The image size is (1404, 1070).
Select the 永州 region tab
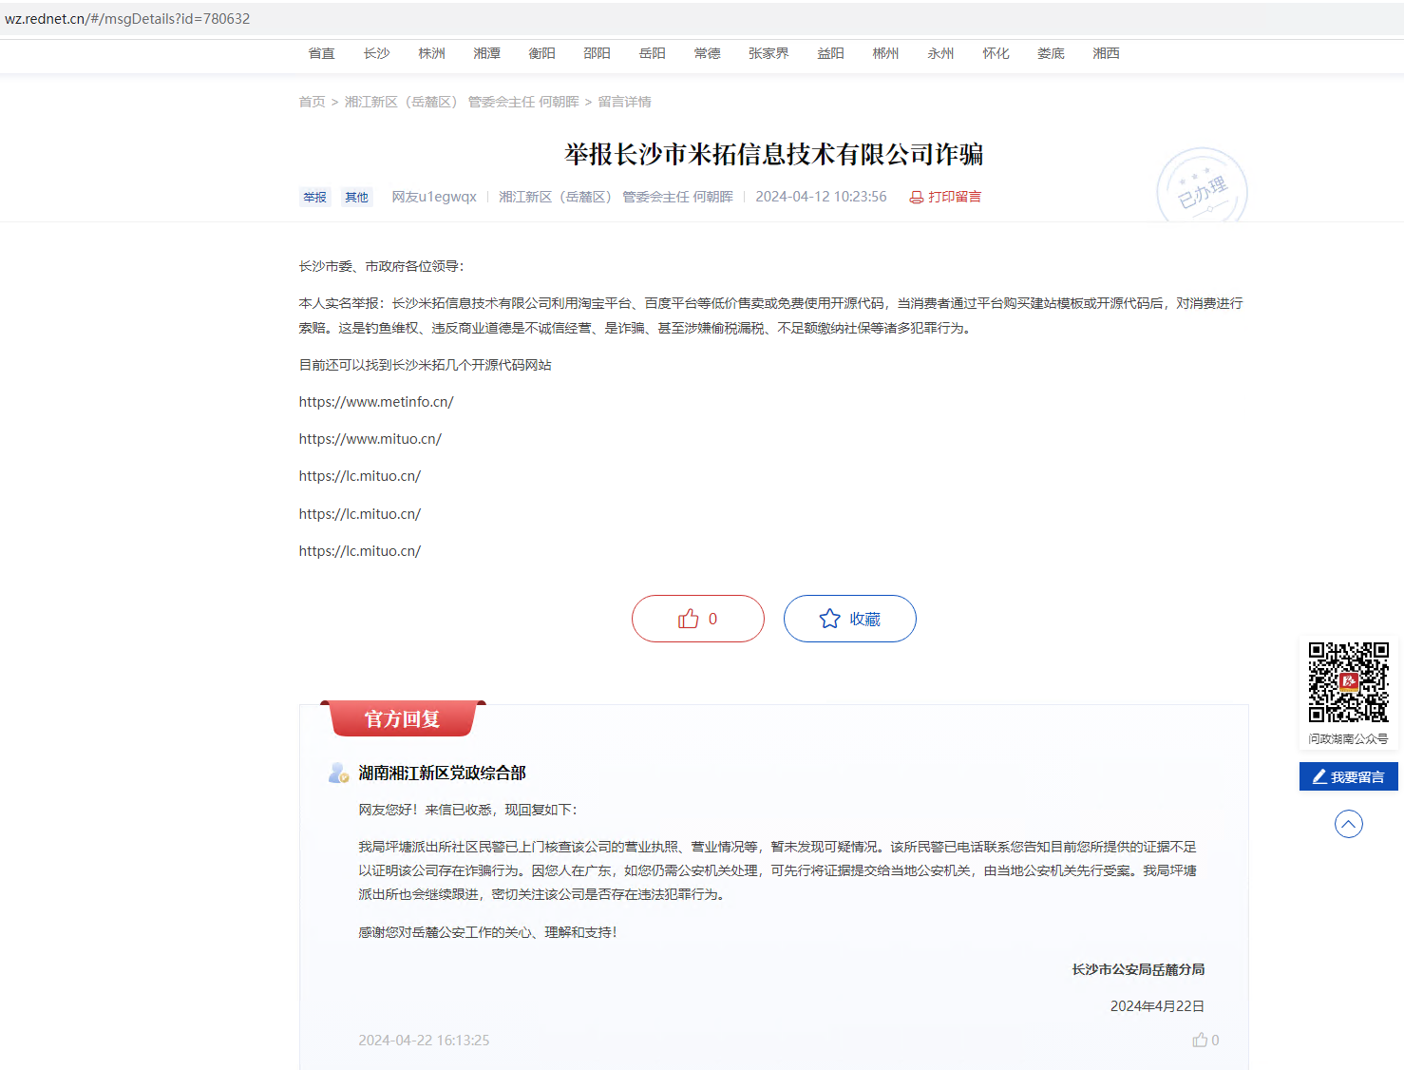941,53
